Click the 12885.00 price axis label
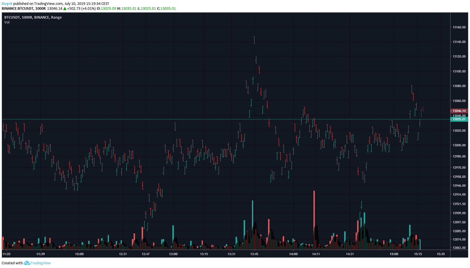 [459, 231]
